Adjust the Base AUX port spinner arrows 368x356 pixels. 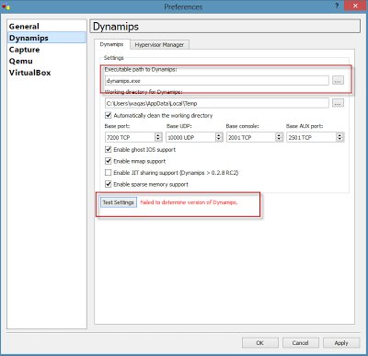pos(339,137)
